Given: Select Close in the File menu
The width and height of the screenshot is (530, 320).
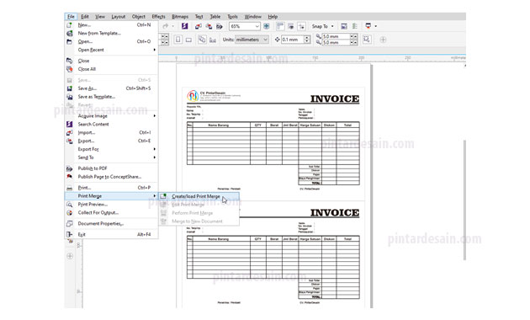Looking at the screenshot, I should coord(111,61).
